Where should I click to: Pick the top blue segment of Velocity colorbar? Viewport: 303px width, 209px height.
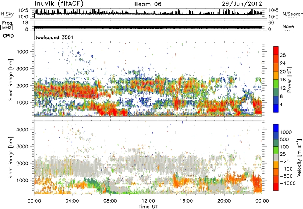pos(276,128)
